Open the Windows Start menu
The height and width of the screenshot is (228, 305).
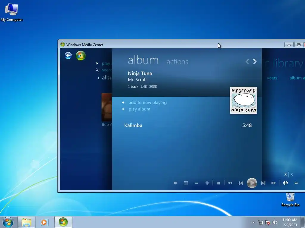pos(8,222)
